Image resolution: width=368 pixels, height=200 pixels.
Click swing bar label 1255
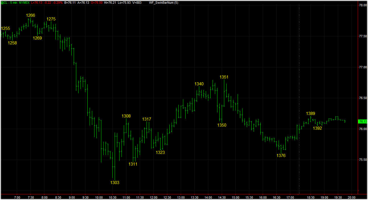[x=5, y=28]
